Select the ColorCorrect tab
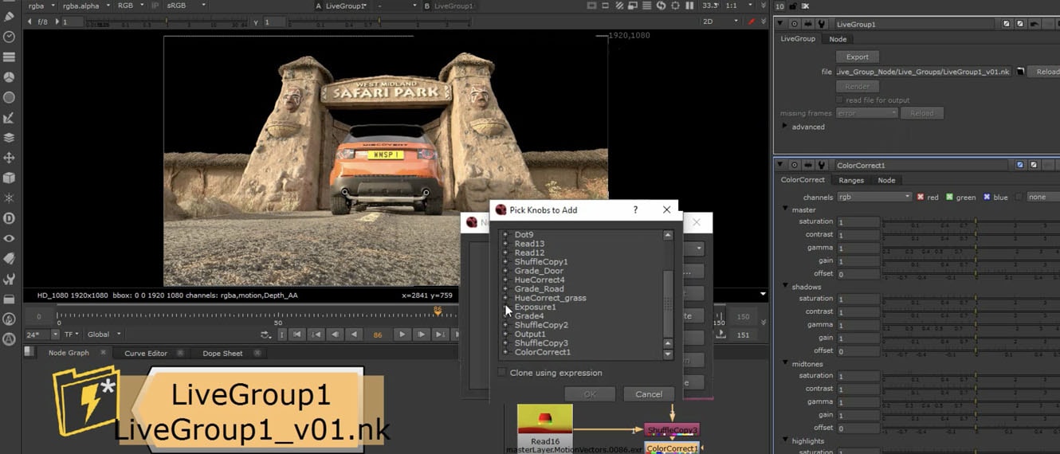Screen dimensions: 1060x454 click(x=803, y=180)
